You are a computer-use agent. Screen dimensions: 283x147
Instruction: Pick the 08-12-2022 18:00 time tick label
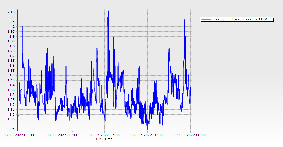coord(148,135)
